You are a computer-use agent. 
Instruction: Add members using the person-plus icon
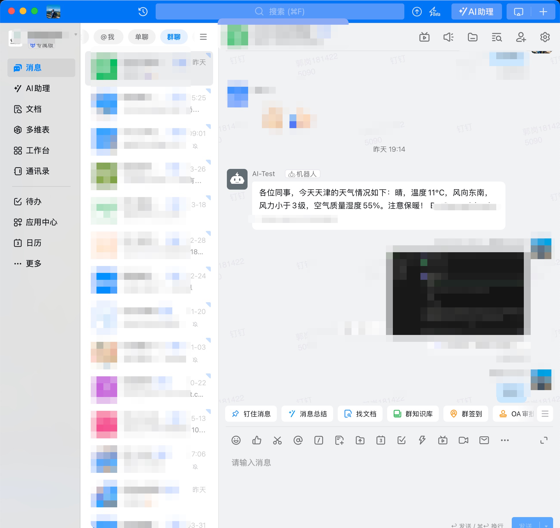pyautogui.click(x=521, y=37)
